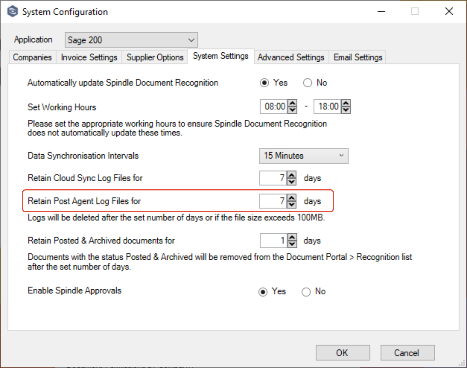The height and width of the screenshot is (368, 467).
Task: Click the 'Set Working Hours' label
Action: [x=62, y=107]
